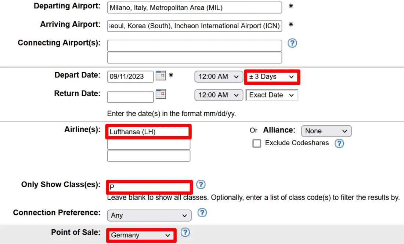Screen dimensions: 404x244
Task: Click the Arriving Airport field
Action: (194, 26)
